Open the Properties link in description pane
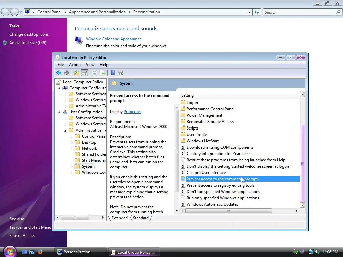This screenshot has width=343, height=257. pos(132,112)
